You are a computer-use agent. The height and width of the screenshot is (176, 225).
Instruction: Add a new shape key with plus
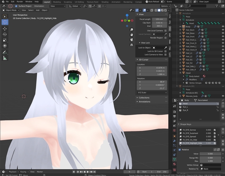(x=223, y=129)
